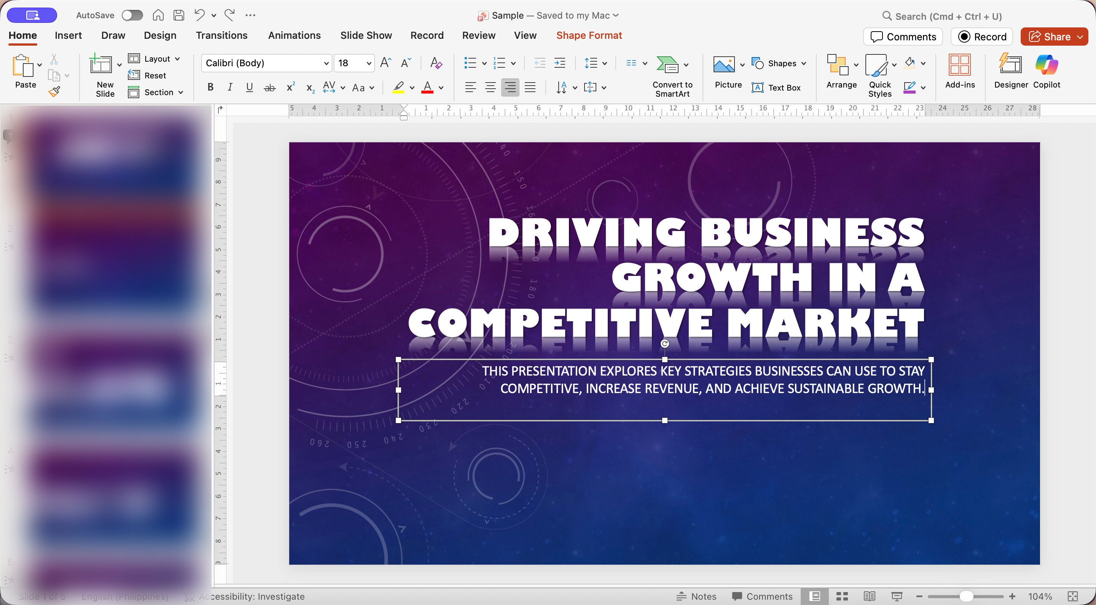
Task: Open the Transitions tab
Action: tap(221, 35)
